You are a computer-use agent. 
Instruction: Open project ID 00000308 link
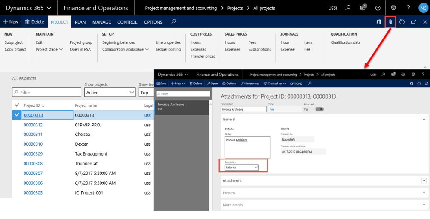point(33,163)
